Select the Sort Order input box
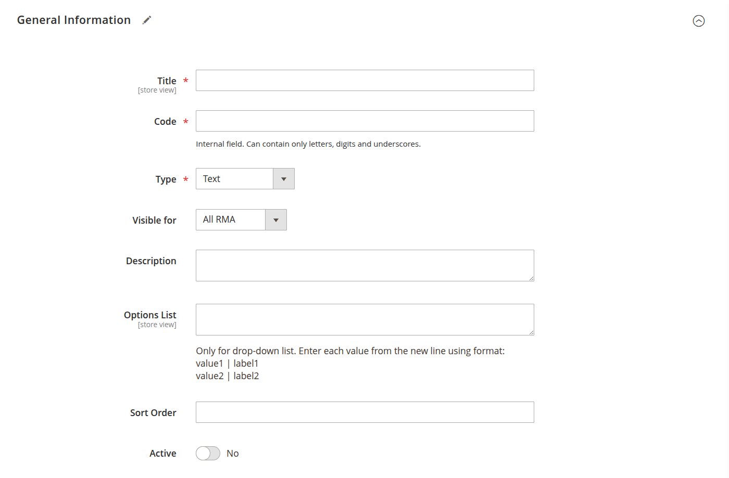The image size is (729, 478). click(364, 412)
